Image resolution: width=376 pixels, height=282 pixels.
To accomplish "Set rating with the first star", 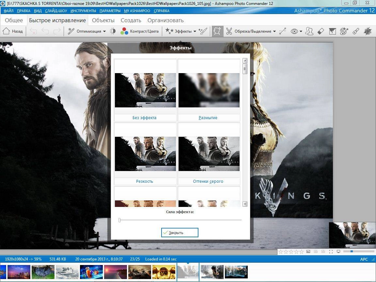I will 280,252.
